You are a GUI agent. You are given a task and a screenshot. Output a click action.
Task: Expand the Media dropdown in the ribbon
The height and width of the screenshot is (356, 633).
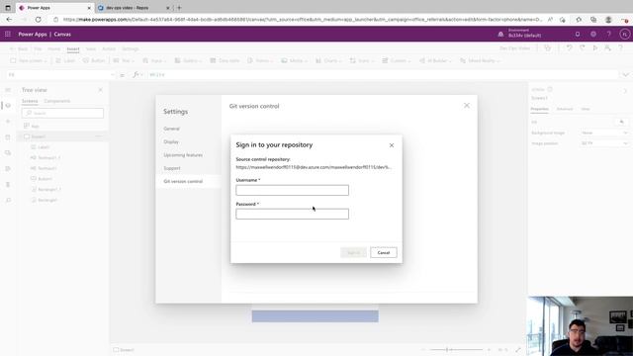point(294,60)
